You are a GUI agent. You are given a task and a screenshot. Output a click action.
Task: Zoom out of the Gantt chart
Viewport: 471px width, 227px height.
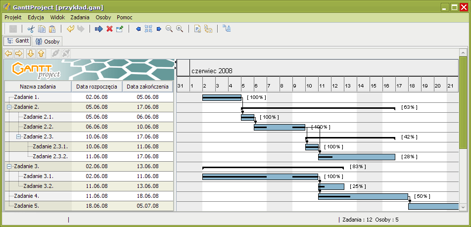[169, 29]
